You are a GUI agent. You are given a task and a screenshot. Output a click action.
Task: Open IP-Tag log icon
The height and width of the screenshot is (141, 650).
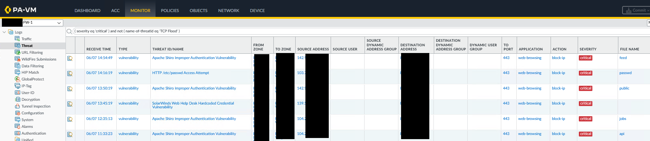click(17, 86)
